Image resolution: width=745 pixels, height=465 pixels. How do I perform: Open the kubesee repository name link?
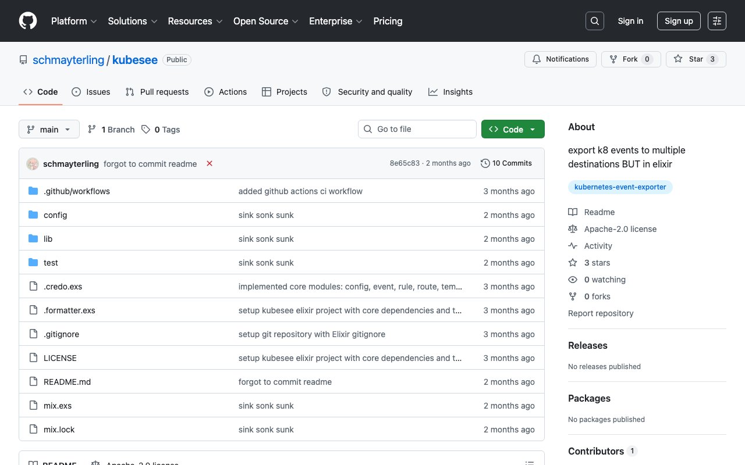pyautogui.click(x=135, y=60)
